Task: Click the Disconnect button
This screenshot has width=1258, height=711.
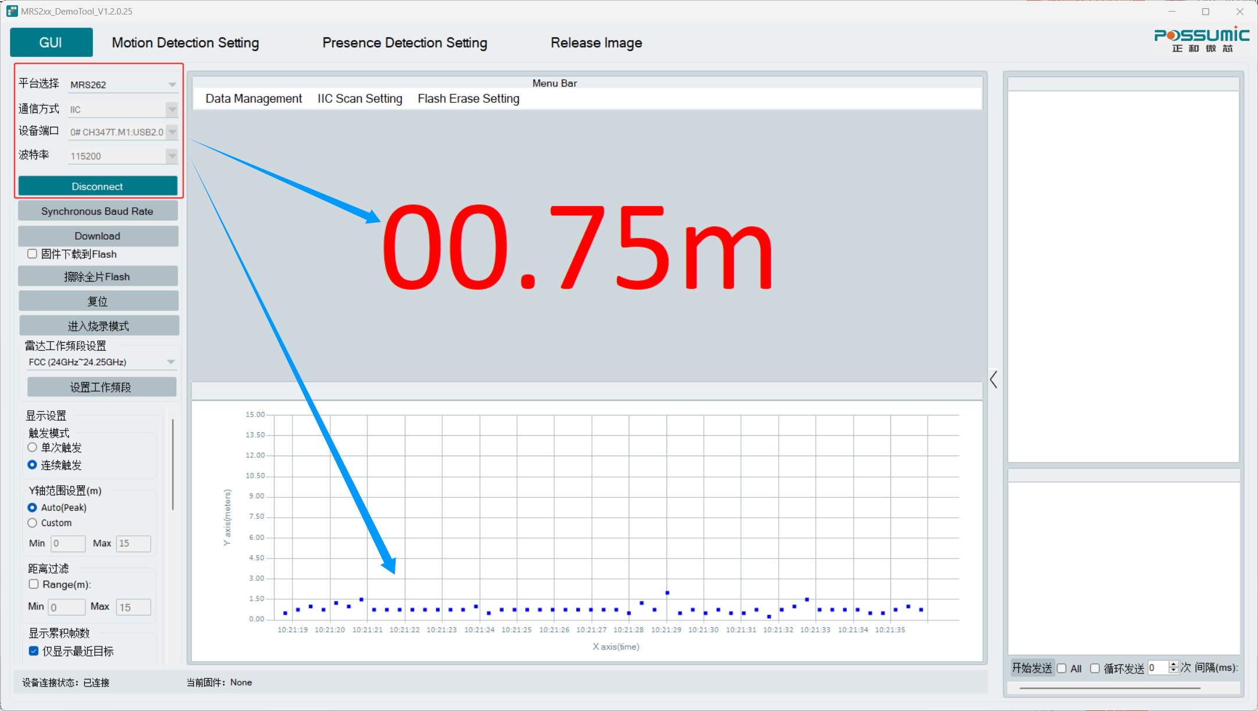Action: point(98,187)
